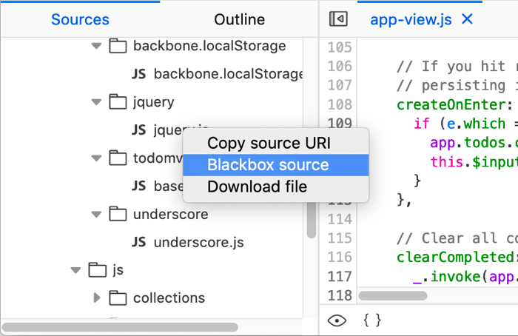Click the 'js' folder label
This screenshot has width=518, height=336.
(118, 270)
